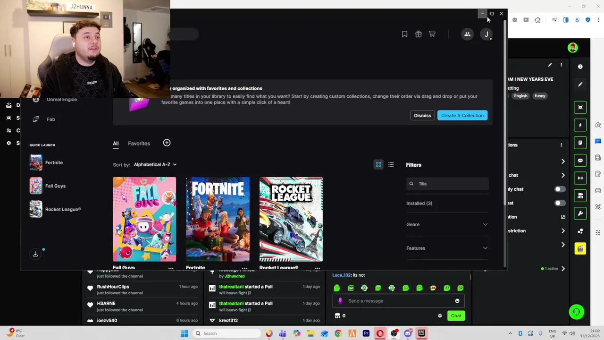Click Create A Collection button
Viewport: 604px width, 340px height.
[462, 116]
